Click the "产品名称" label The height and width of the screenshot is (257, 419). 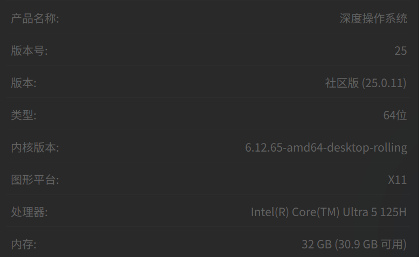[34, 19]
